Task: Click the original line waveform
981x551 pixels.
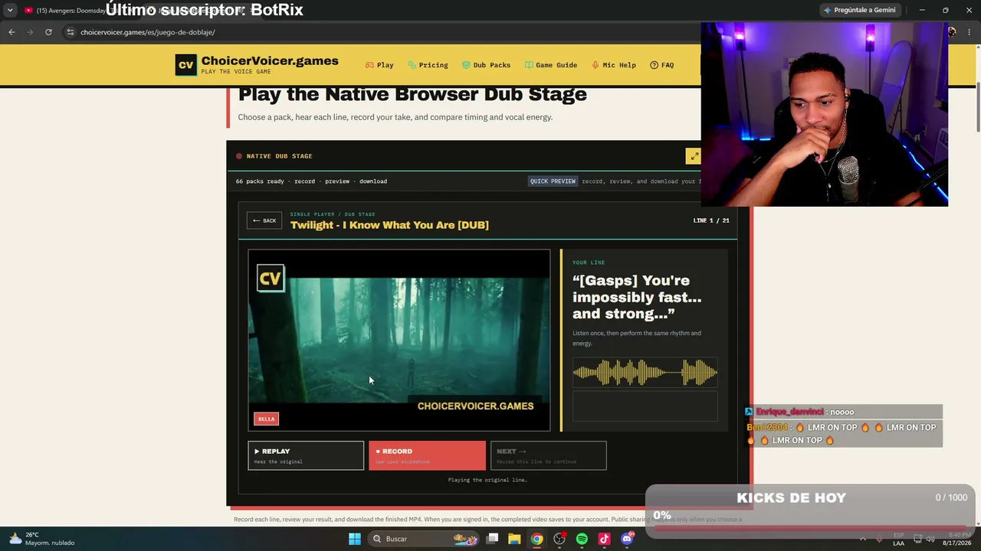Action: pos(645,373)
